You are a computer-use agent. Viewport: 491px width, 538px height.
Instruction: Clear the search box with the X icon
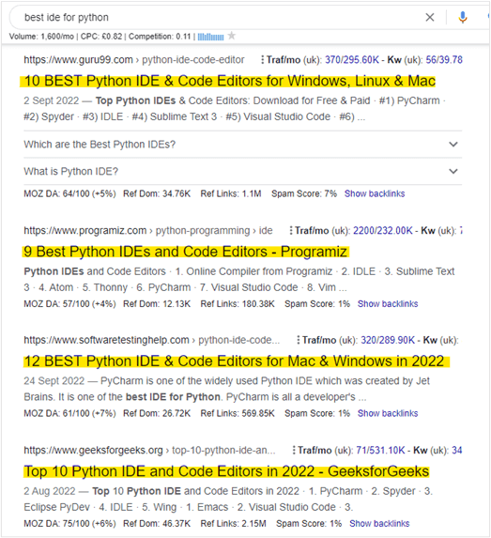pyautogui.click(x=430, y=17)
